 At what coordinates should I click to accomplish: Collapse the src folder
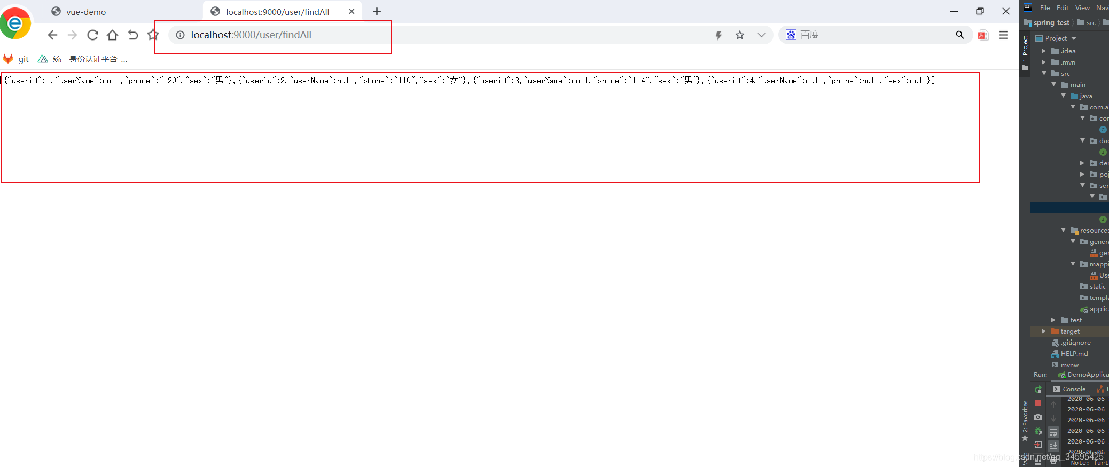coord(1044,74)
